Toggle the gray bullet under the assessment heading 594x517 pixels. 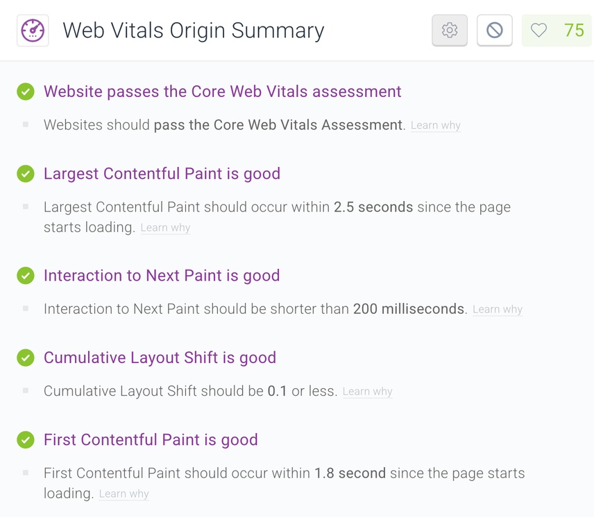click(x=26, y=125)
